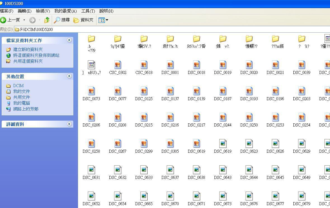Open the 我的電腦 link

coord(22,103)
